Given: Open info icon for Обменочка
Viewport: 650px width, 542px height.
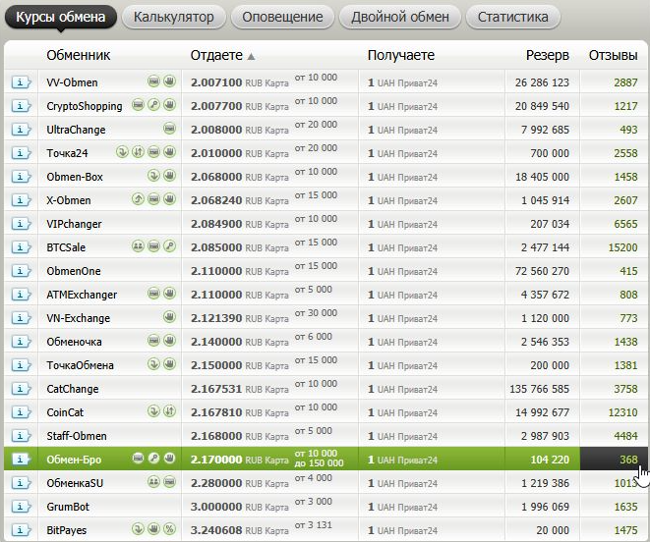Looking at the screenshot, I should [x=21, y=342].
